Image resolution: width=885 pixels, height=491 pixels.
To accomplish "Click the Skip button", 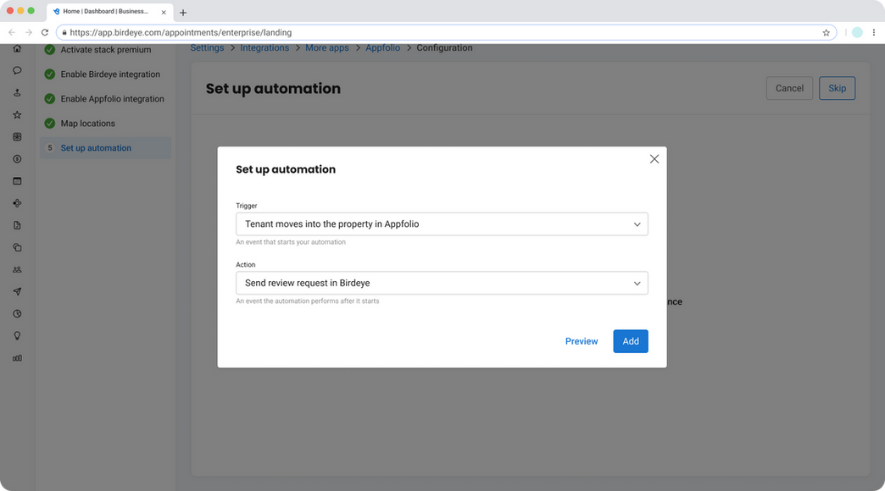I will pos(837,88).
